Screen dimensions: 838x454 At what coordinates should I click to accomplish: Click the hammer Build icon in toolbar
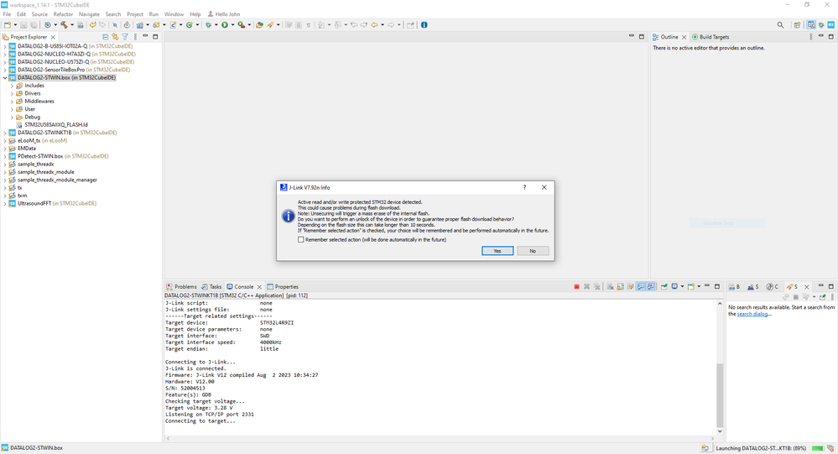[x=64, y=24]
